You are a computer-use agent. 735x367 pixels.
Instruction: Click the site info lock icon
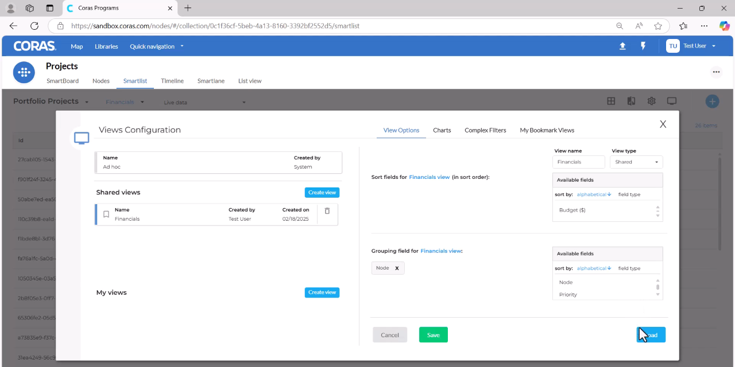[60, 26]
